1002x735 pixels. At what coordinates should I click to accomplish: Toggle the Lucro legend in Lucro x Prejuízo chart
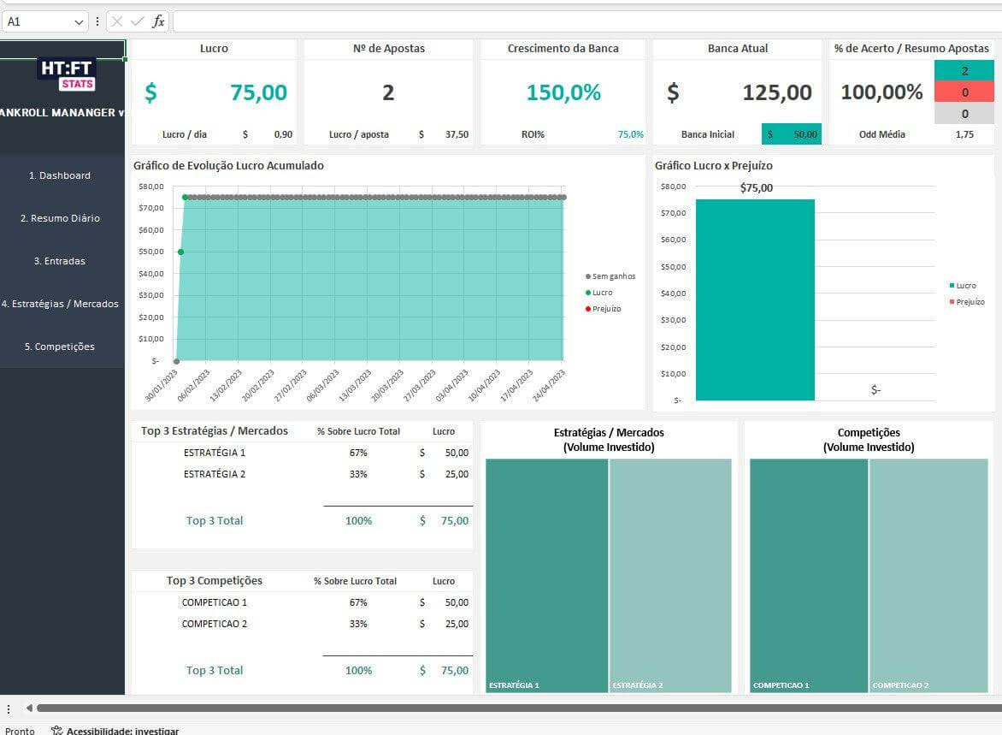964,286
